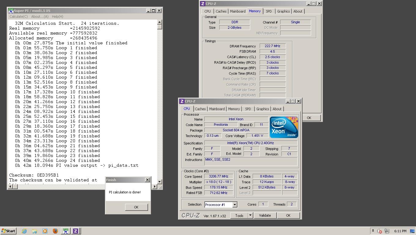This screenshot has width=416, height=235.
Task: Open the Start menu
Action: pos(8,231)
